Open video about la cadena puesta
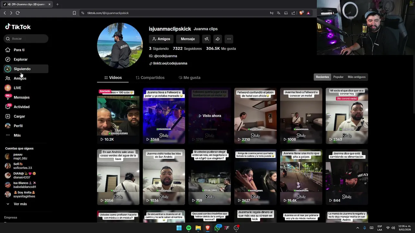Viewport: 415px width, 233px height. click(255, 177)
